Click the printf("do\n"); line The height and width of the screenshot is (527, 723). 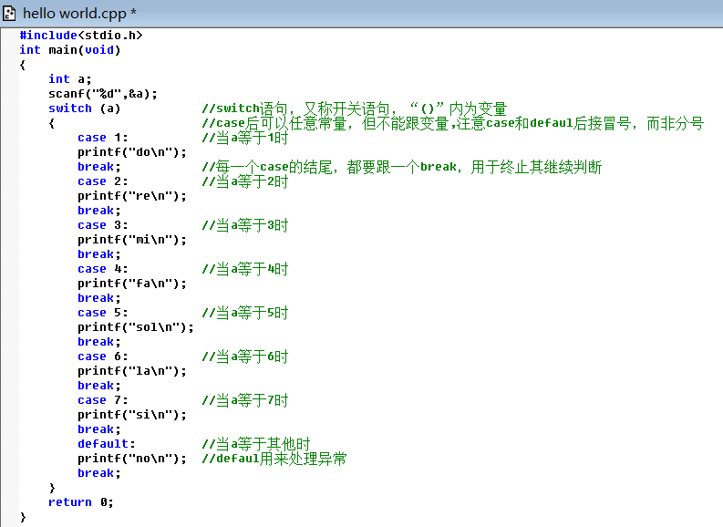[132, 152]
